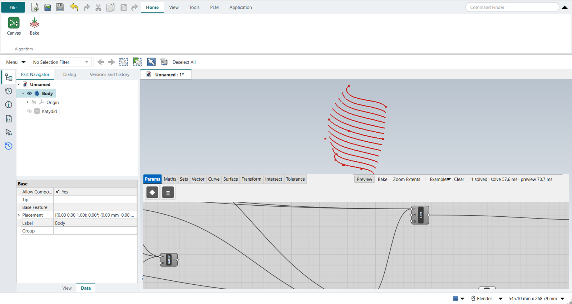
Task: Expand the Placement property row
Action: (x=19, y=215)
